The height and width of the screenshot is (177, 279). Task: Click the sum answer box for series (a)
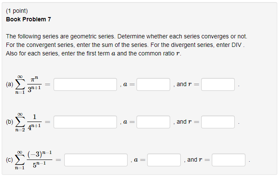(x=85, y=84)
